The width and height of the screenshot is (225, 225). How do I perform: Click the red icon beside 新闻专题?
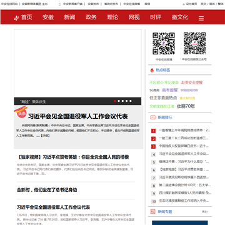(x=153, y=211)
